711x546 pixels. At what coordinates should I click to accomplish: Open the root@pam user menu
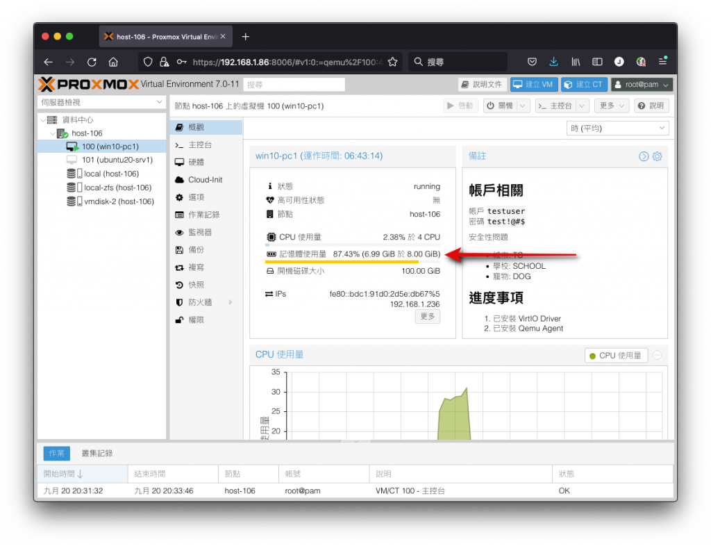(642, 84)
